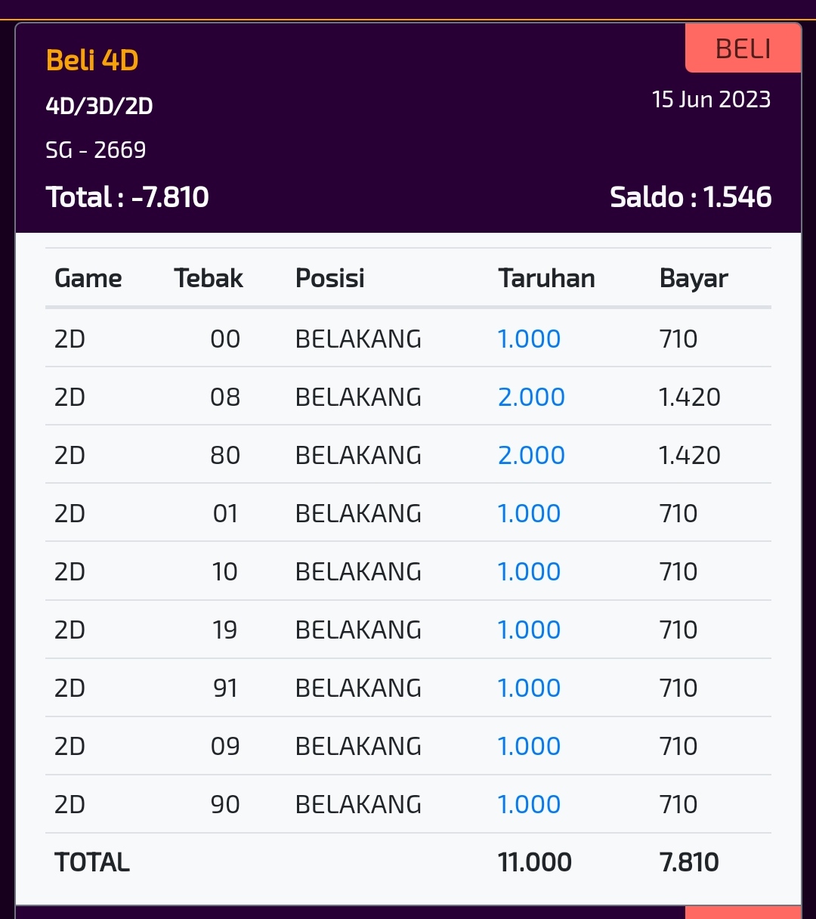The width and height of the screenshot is (816, 919).
Task: Click the 2.000 bet for number 80
Action: 531,455
